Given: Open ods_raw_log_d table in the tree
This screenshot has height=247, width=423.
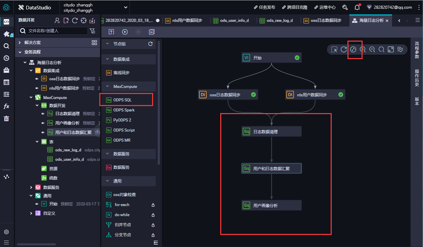Looking at the screenshot, I should (68, 150).
